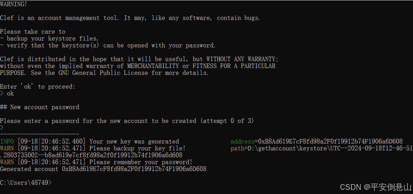Click the dashed separator line
The width and height of the screenshot is (413, 194).
(40, 134)
